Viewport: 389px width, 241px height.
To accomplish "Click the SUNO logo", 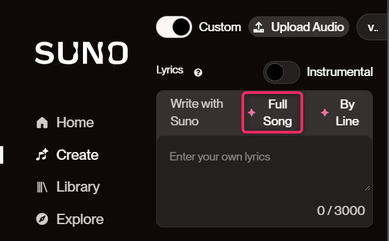I will [82, 53].
